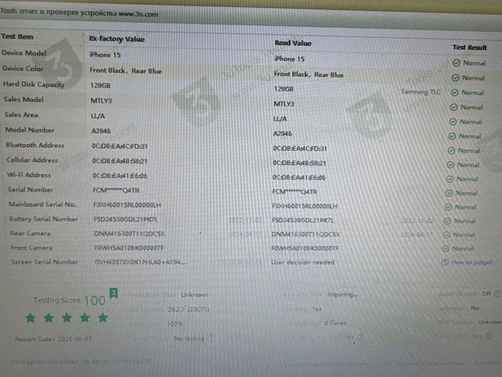Click the Test Item column header
The height and width of the screenshot is (377, 502).
point(17,37)
